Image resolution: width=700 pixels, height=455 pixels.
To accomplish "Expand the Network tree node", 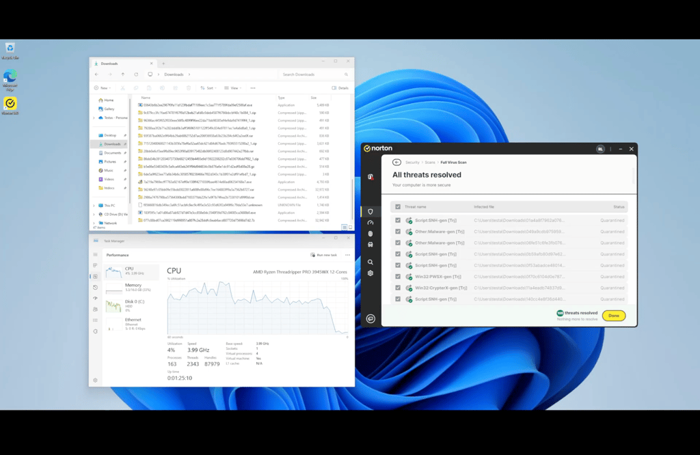I will [94, 223].
